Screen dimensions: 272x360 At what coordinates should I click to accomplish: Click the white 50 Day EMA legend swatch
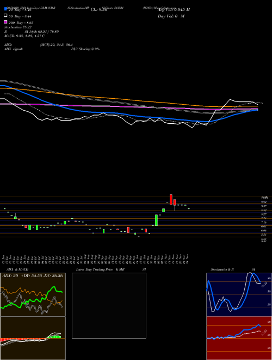(5, 15)
